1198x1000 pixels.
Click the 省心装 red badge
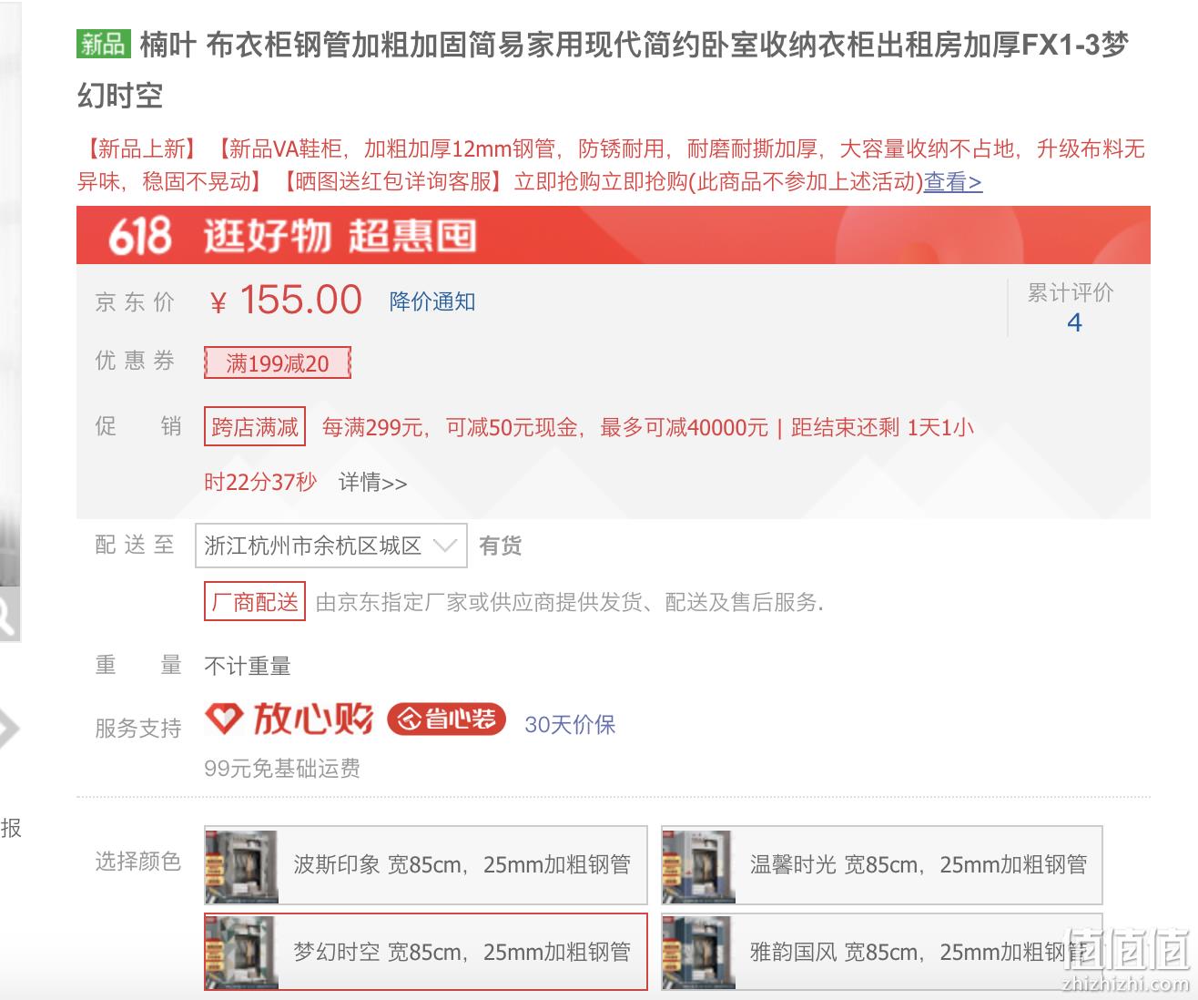446,719
